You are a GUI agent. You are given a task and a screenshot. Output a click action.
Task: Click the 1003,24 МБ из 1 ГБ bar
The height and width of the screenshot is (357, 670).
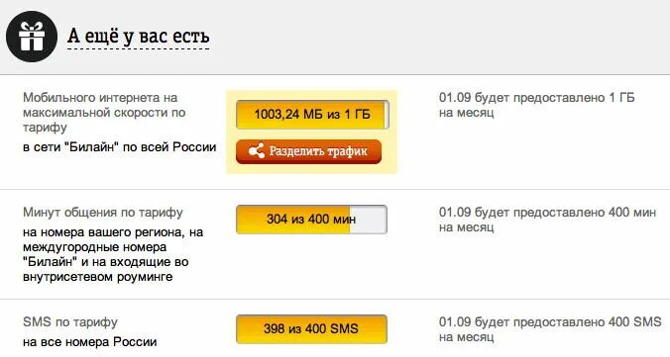click(x=312, y=115)
